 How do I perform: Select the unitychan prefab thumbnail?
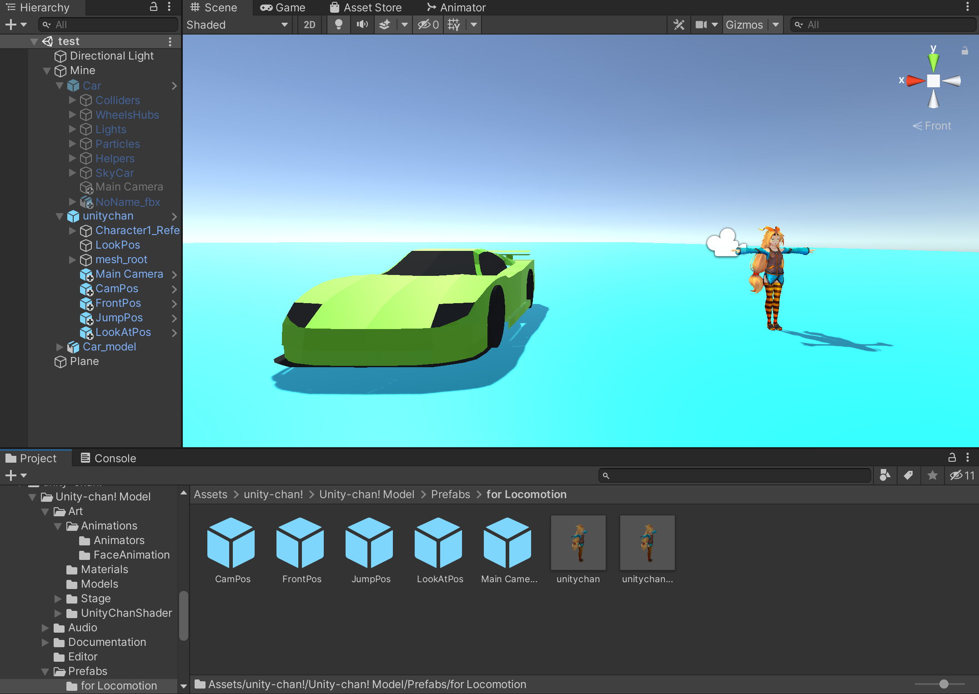578,543
